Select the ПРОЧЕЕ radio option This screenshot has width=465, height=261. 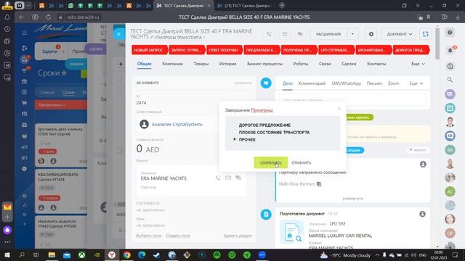(234, 139)
